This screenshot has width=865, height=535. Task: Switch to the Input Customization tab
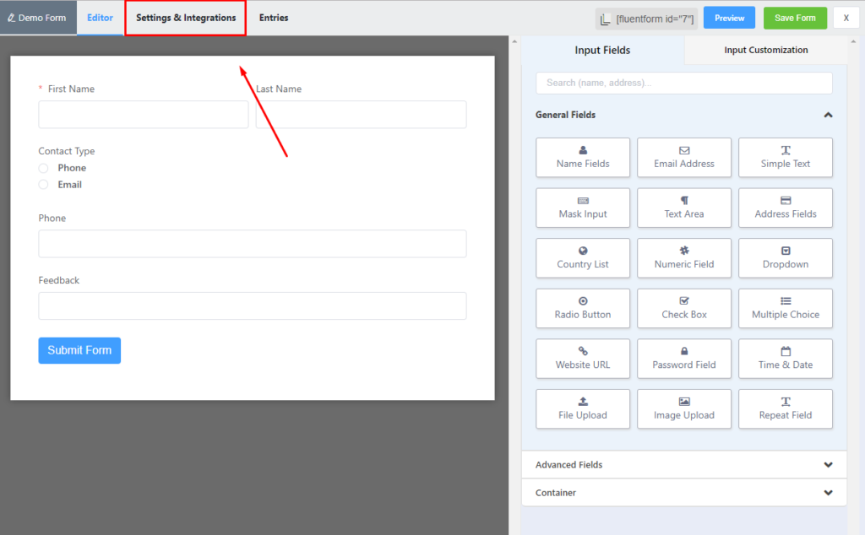click(765, 50)
